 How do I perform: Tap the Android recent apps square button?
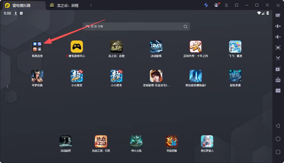pos(278,152)
